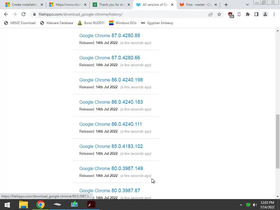Click the forward navigation arrow

pos(15,14)
